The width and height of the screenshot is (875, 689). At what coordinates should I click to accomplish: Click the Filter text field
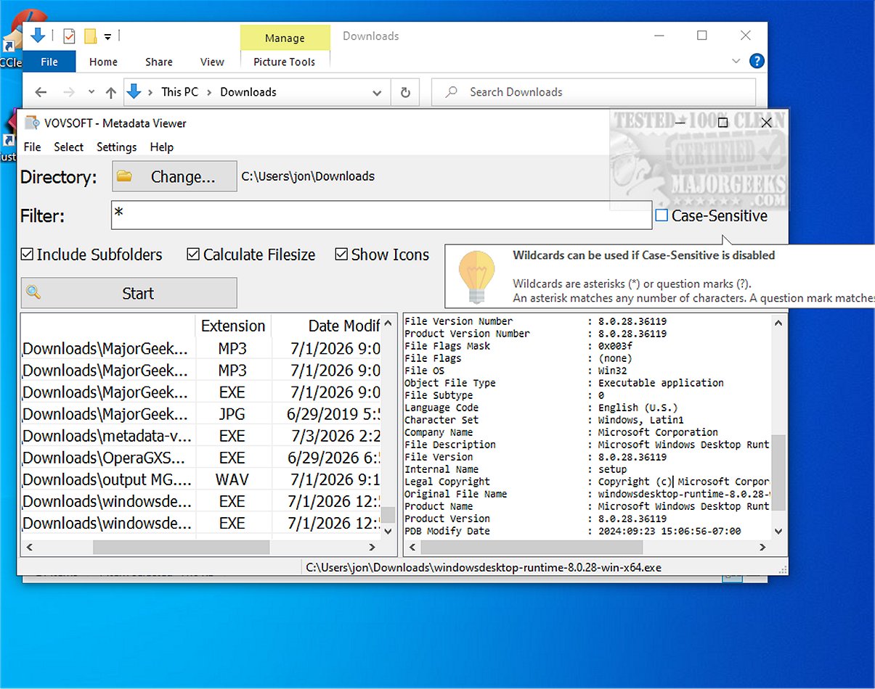point(381,215)
